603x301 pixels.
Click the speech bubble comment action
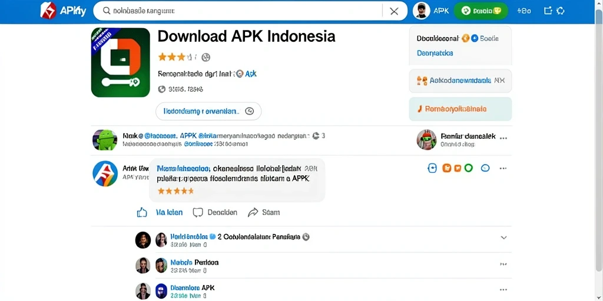(198, 212)
